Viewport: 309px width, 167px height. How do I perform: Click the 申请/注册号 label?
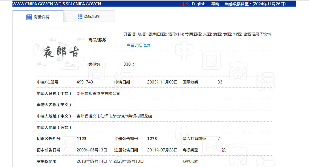pyautogui.click(x=48, y=82)
